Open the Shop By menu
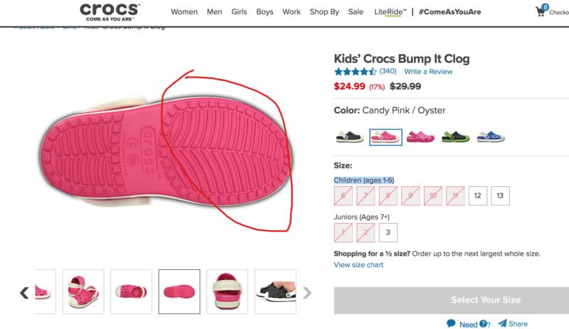This screenshot has height=329, width=569. [x=324, y=12]
